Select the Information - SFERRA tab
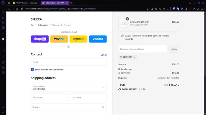The image size is (206, 115). 55,3
